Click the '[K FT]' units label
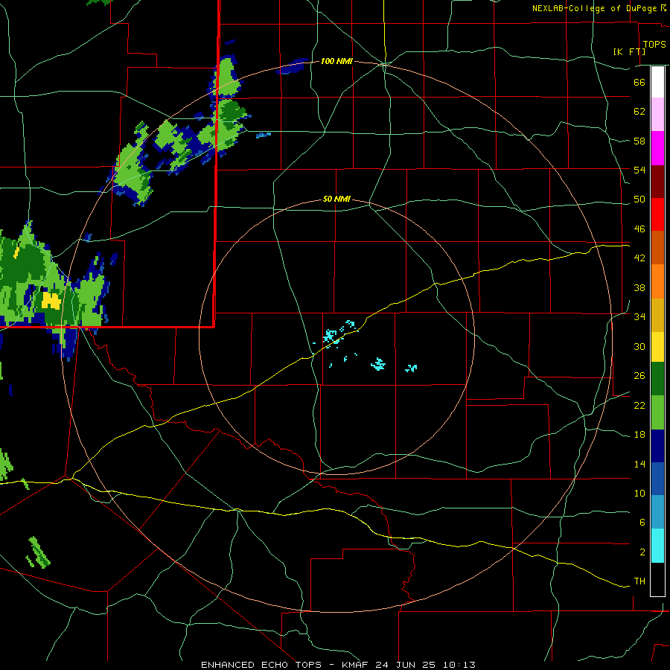The image size is (670, 670). [x=629, y=51]
